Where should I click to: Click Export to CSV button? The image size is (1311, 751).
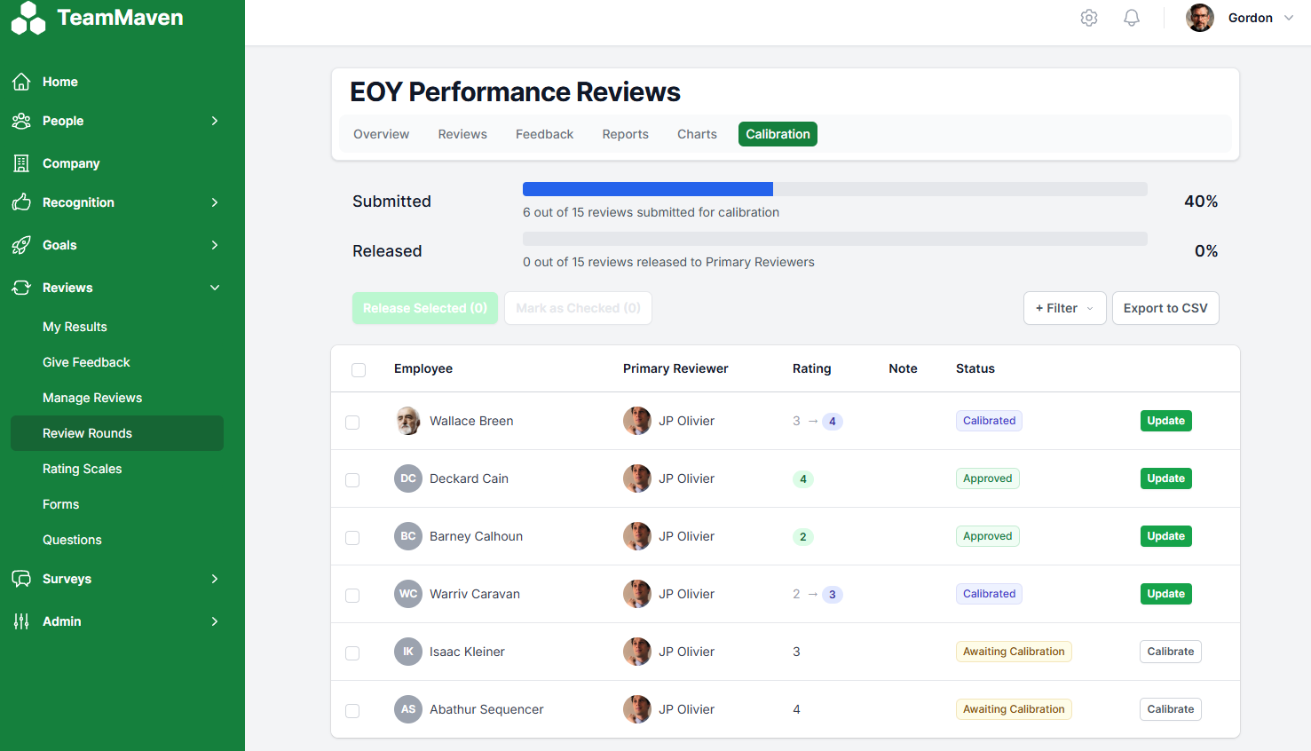(1165, 308)
